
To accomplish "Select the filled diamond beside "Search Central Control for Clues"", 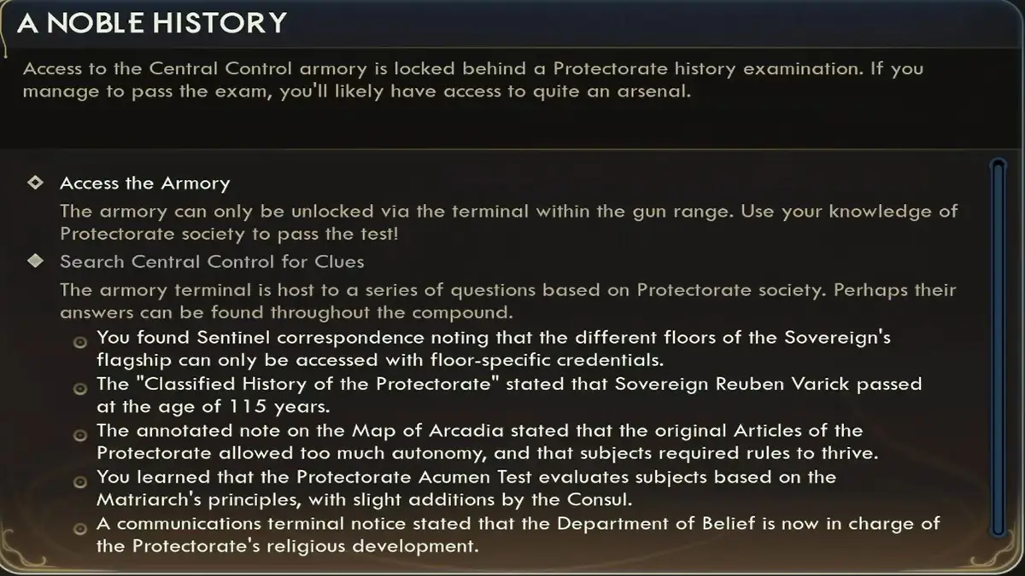I will 34,262.
